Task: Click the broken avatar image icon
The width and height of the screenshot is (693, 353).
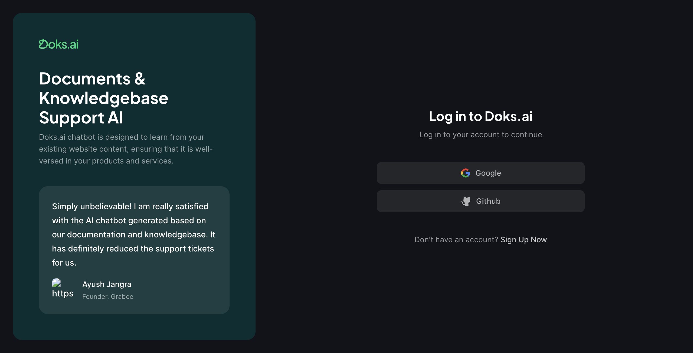Action: click(x=56, y=283)
